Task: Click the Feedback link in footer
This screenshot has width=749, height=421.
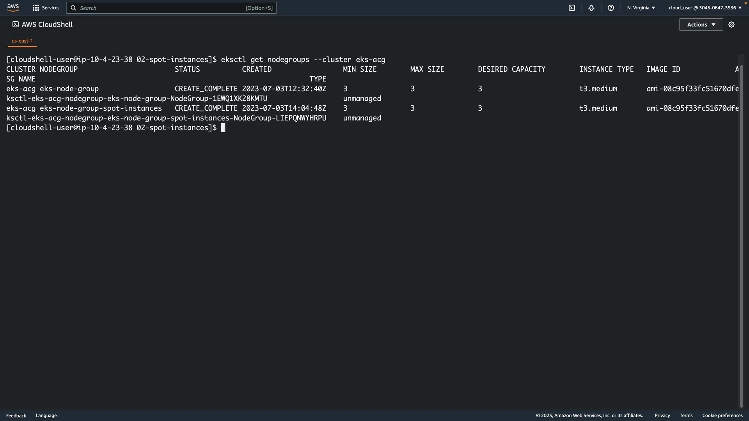Action: click(x=16, y=416)
